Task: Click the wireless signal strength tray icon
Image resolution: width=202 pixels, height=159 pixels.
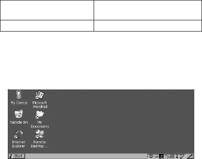Action: pos(171,156)
